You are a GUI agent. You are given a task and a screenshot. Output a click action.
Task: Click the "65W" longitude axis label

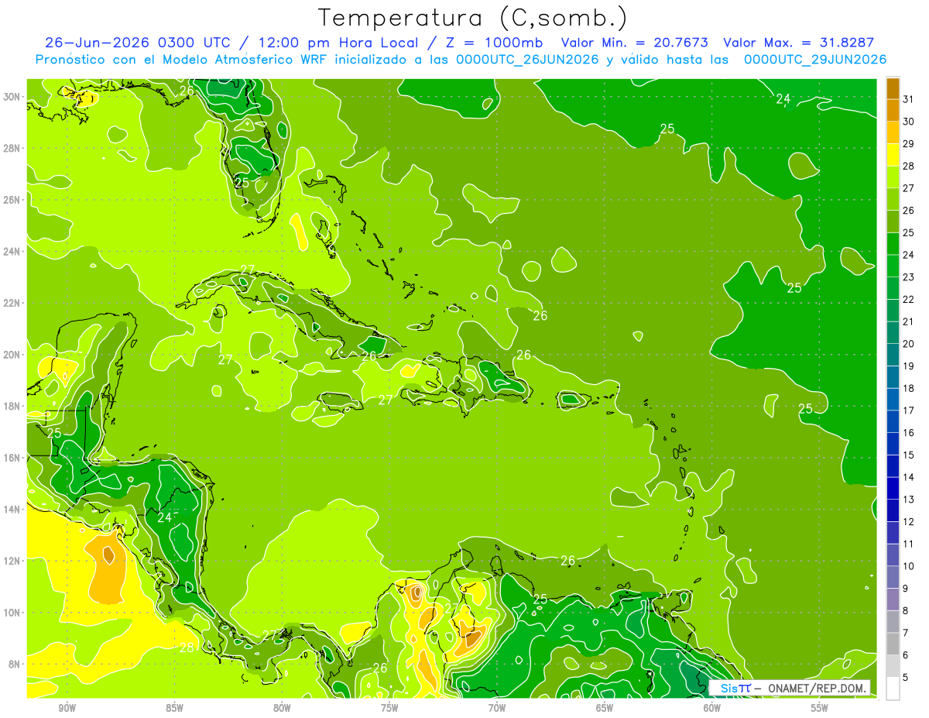(605, 707)
